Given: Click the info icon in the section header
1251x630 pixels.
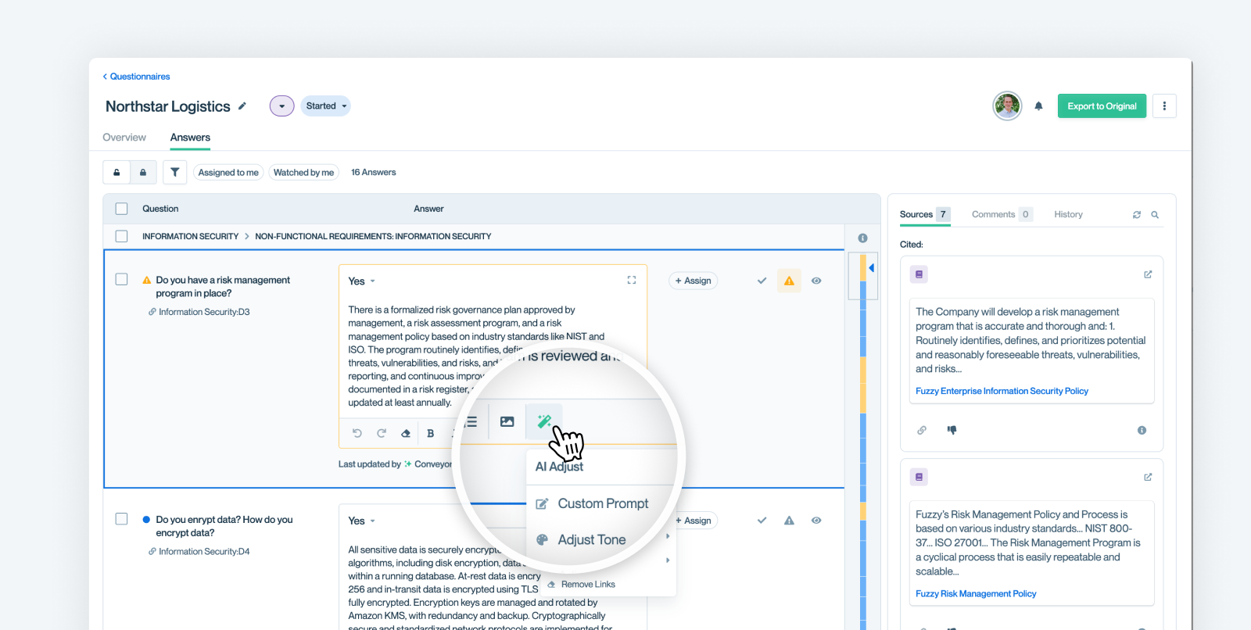Looking at the screenshot, I should coord(862,238).
